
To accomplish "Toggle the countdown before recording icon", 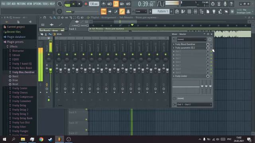I will click(116, 4).
